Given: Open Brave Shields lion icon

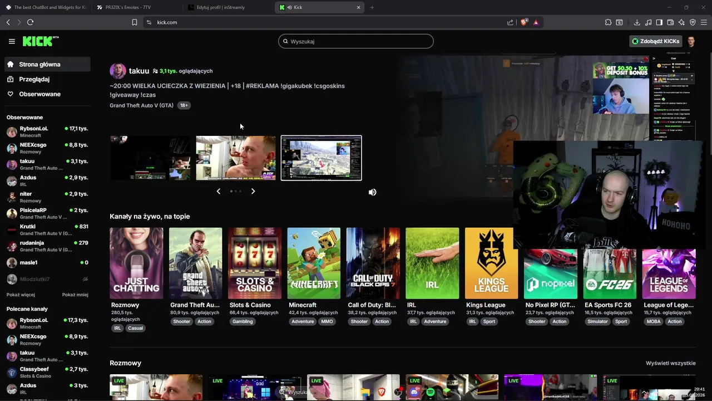Looking at the screenshot, I should [x=524, y=22].
